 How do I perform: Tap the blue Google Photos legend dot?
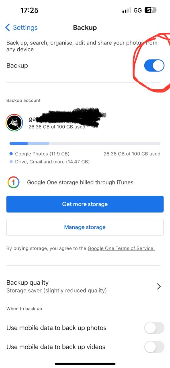(11, 154)
